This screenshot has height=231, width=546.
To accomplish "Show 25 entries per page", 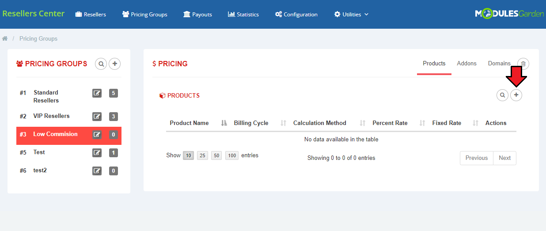I will (x=202, y=155).
